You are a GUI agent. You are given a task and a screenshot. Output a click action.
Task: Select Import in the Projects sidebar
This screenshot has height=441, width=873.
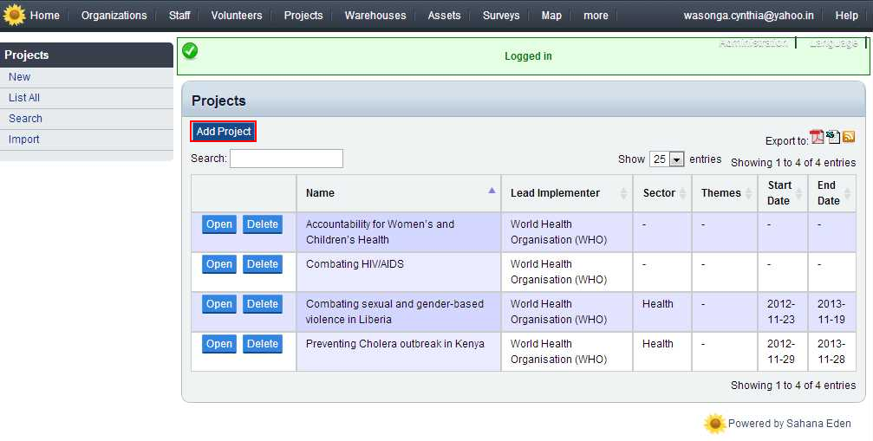click(24, 139)
